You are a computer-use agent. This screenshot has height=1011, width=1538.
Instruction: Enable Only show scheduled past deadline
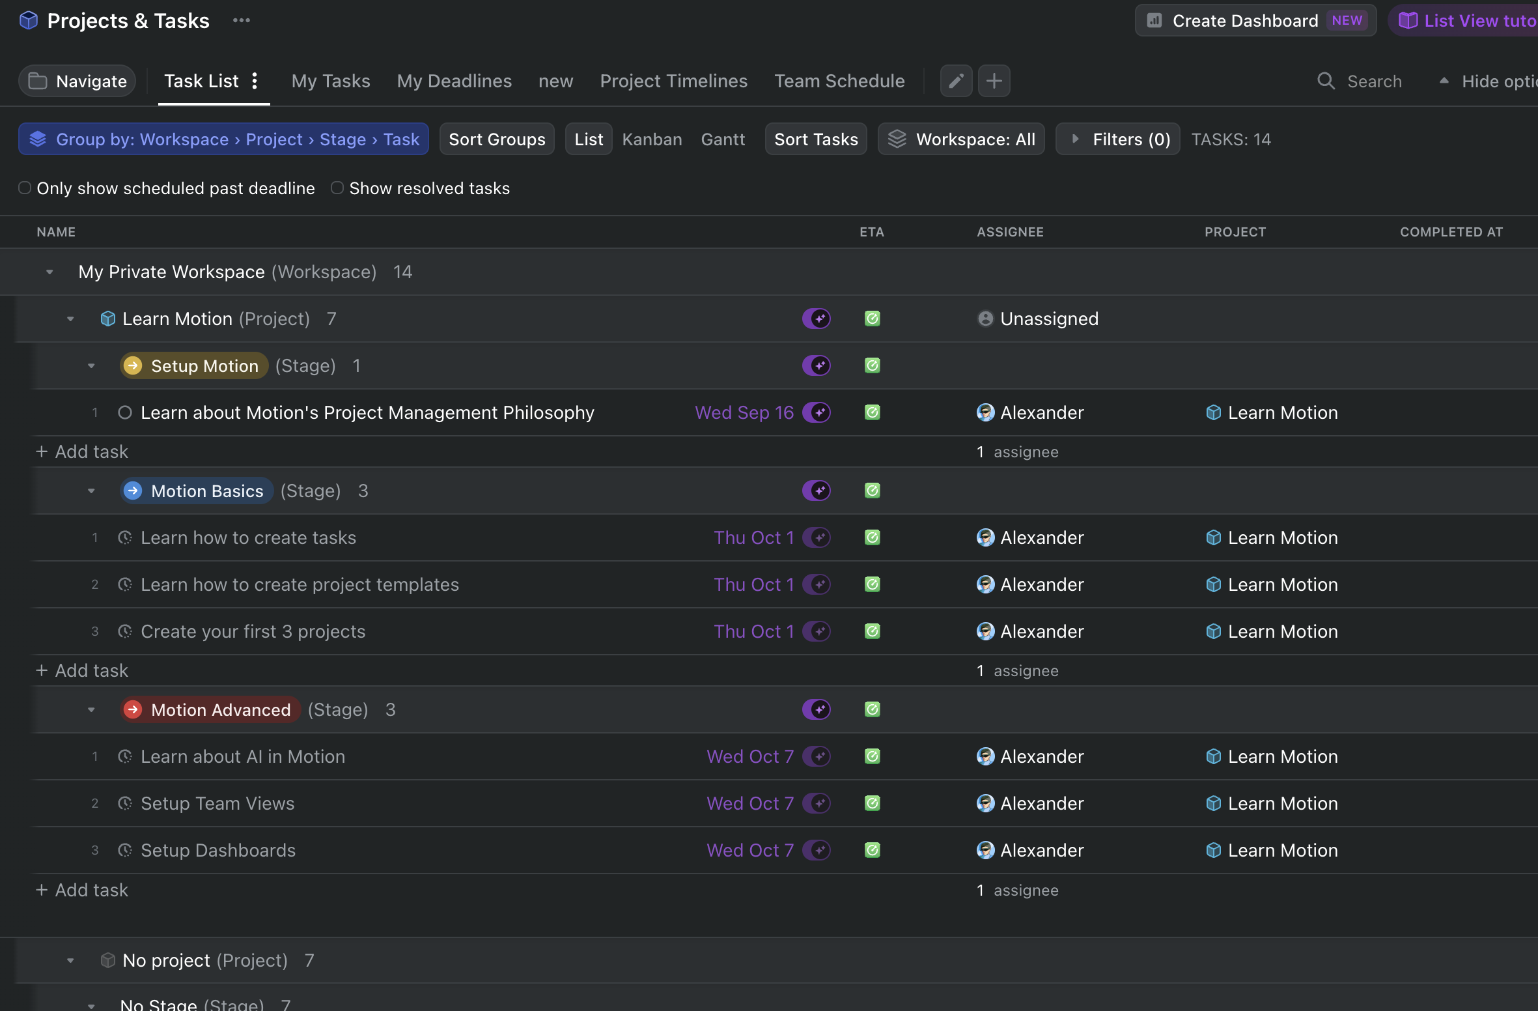pyautogui.click(x=25, y=188)
